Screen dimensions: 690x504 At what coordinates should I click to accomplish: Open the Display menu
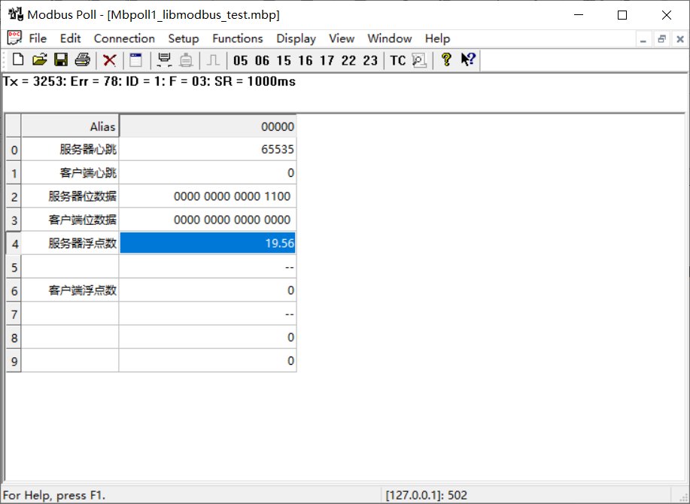(296, 38)
